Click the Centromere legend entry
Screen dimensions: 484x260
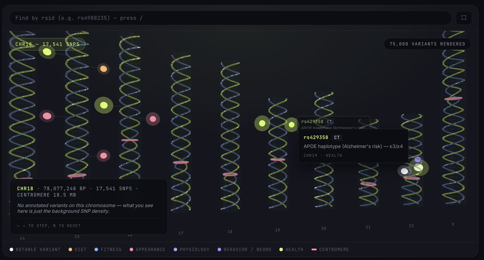pos(330,250)
